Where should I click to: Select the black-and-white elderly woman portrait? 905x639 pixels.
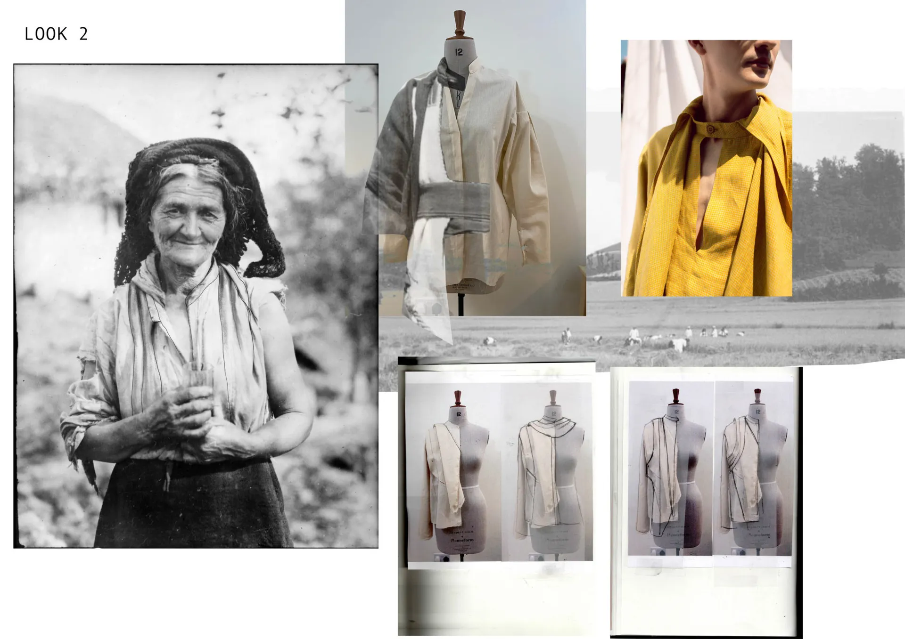coord(196,306)
